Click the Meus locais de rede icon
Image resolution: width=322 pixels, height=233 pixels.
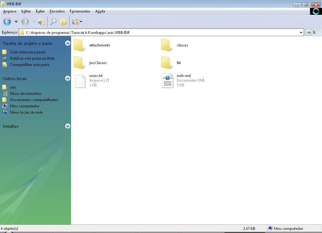(5, 112)
